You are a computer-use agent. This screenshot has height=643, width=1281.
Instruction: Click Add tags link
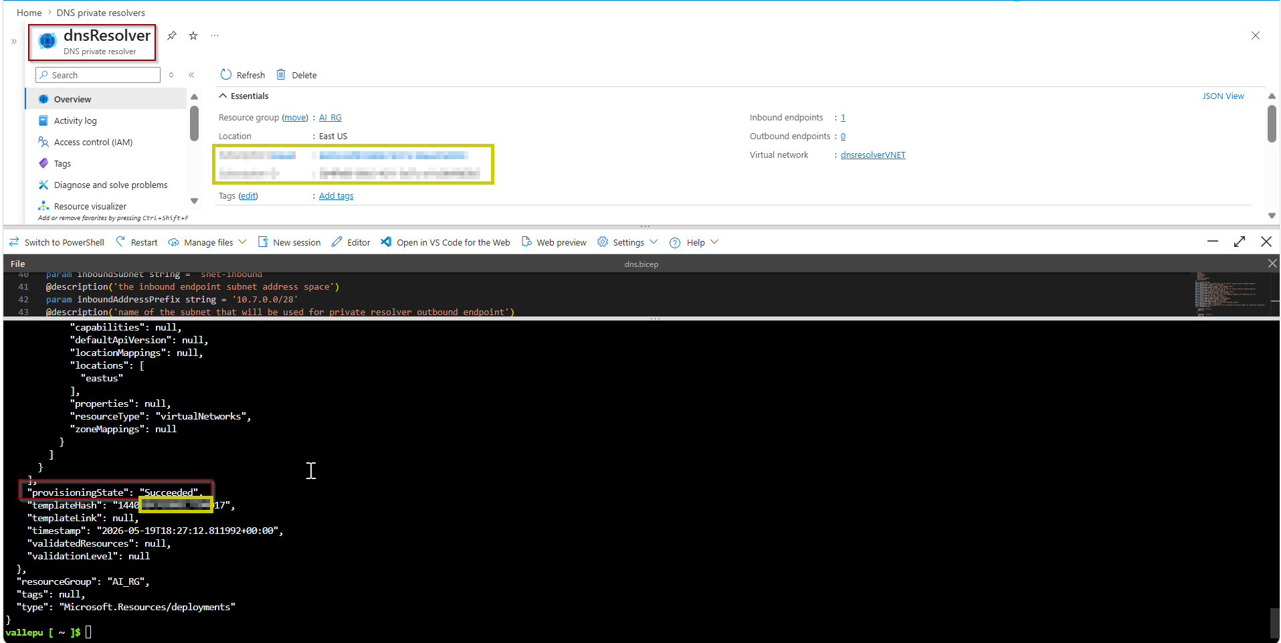tap(336, 196)
